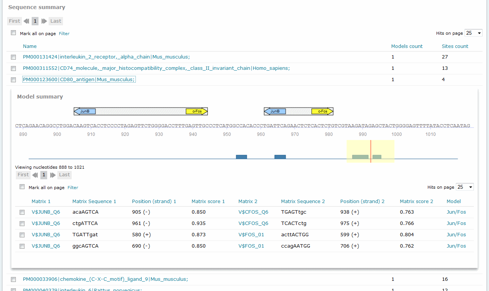Click next page arrow in Sequence summary pager
The image size is (489, 291).
point(44,21)
